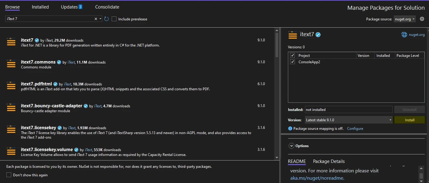Expand the Options section

[x=291, y=146]
